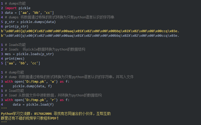Viewport: 201px width, 125px height.
Task: Click the first b'\x80\x03' bytes output line
Action: coord(90,31)
